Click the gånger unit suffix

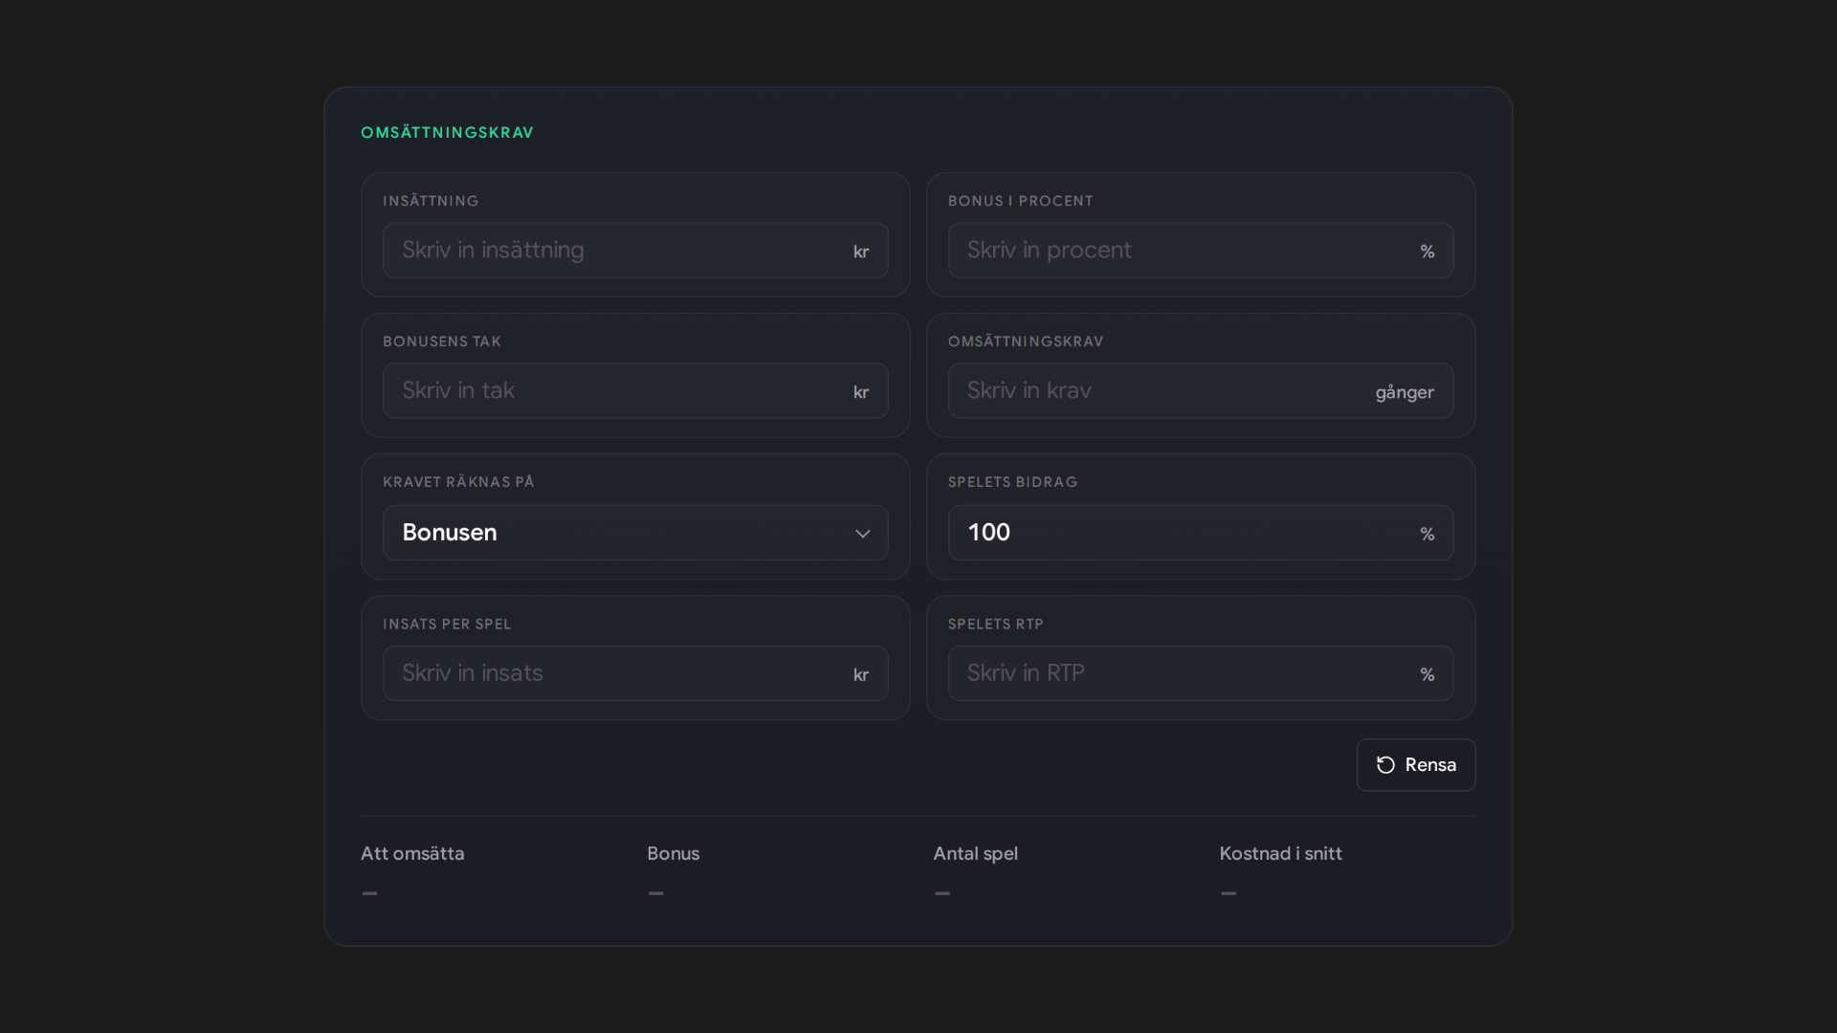coord(1405,392)
